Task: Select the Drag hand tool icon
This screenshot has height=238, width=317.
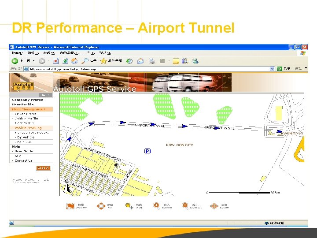Action: pyautogui.click(x=129, y=206)
